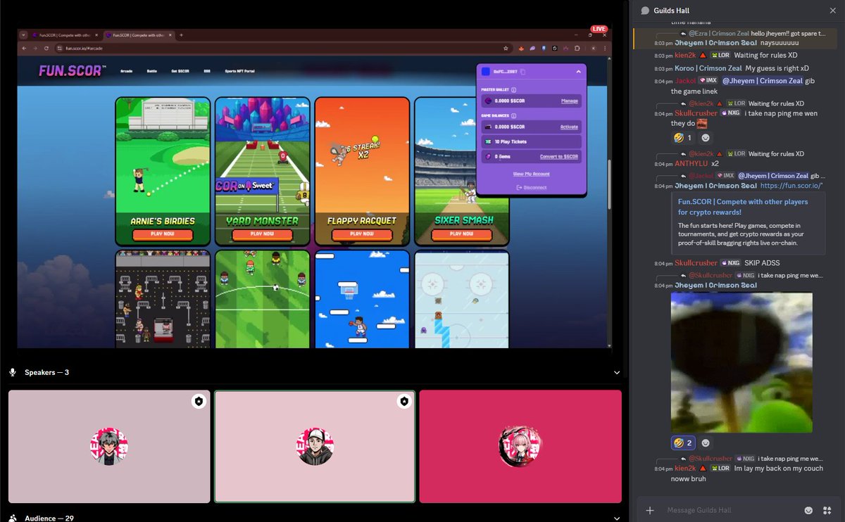Screen dimensions: 845x522
Task: Select the first speaker tile with grey-haired avatar
Action: click(109, 447)
